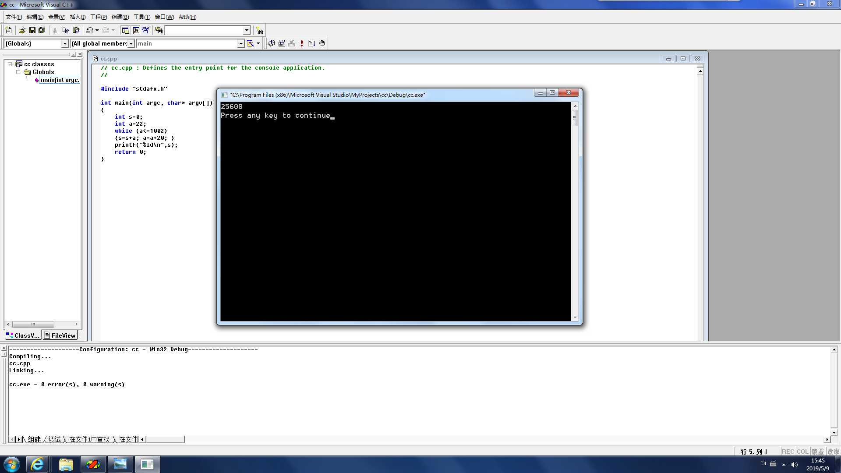
Task: Compile the file with the Compile icon
Action: (x=272, y=43)
